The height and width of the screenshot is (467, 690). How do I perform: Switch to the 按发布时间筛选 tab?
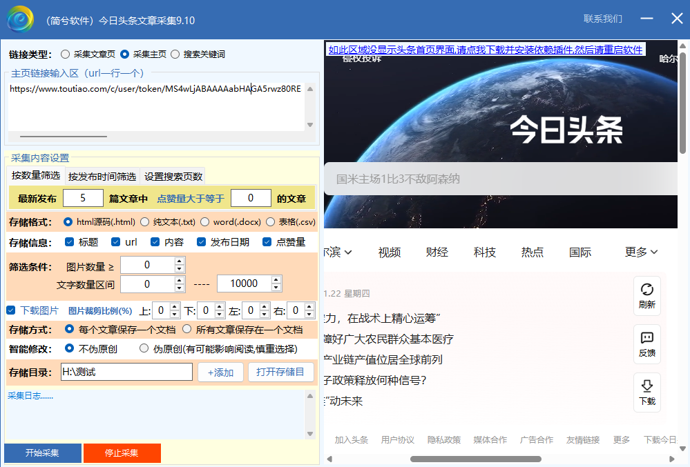(102, 176)
